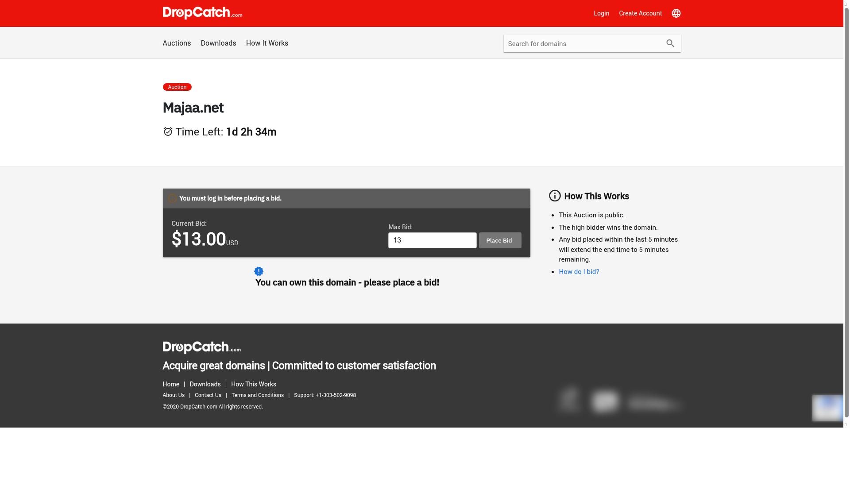Open the Auctions menu
This screenshot has width=850, height=478.
coord(177,43)
